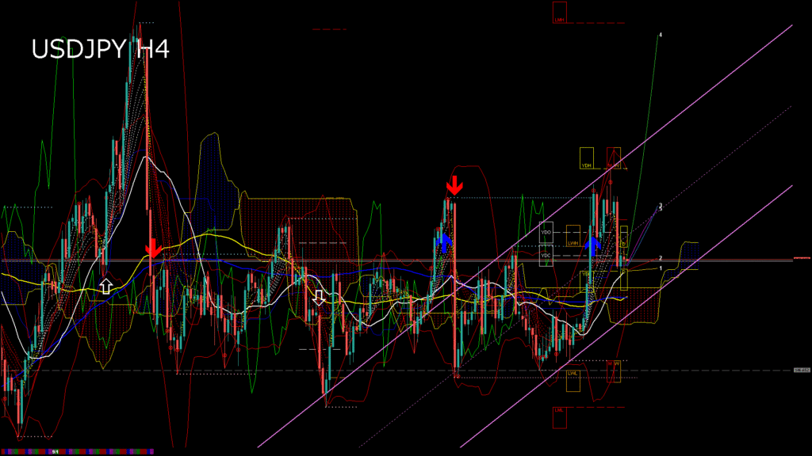Select the yellow YDH label box
Screen dimensions: 812x456
tap(587, 158)
